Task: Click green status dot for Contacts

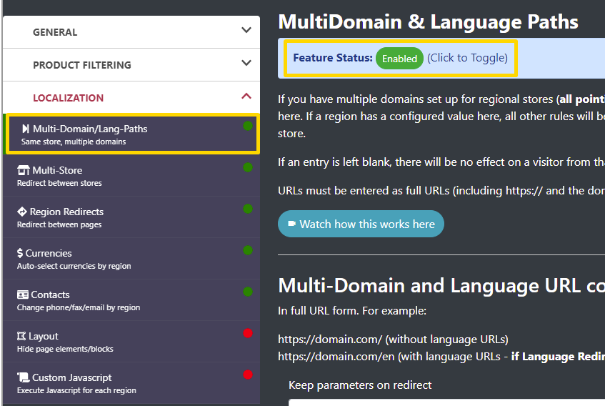Action: pos(248,292)
